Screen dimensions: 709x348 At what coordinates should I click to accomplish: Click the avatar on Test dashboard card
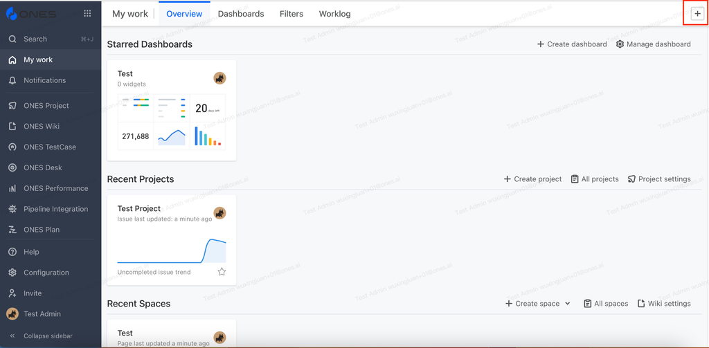tap(219, 78)
